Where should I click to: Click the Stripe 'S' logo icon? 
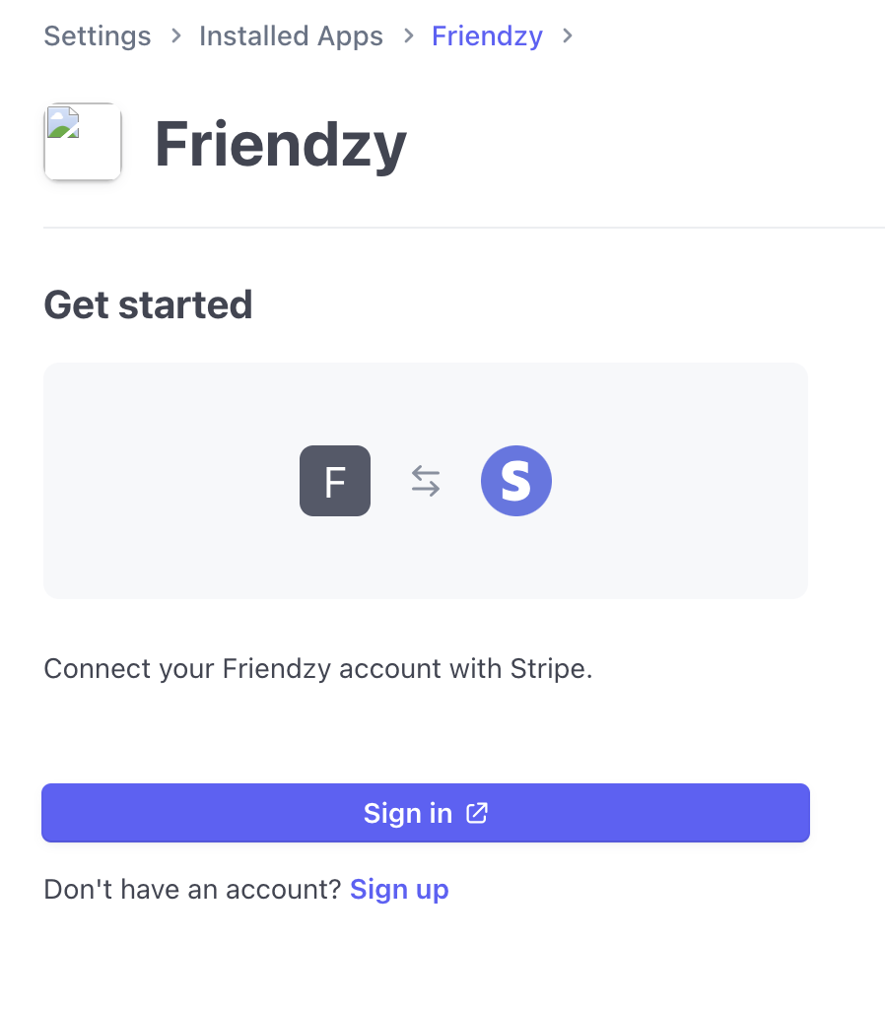[516, 481]
